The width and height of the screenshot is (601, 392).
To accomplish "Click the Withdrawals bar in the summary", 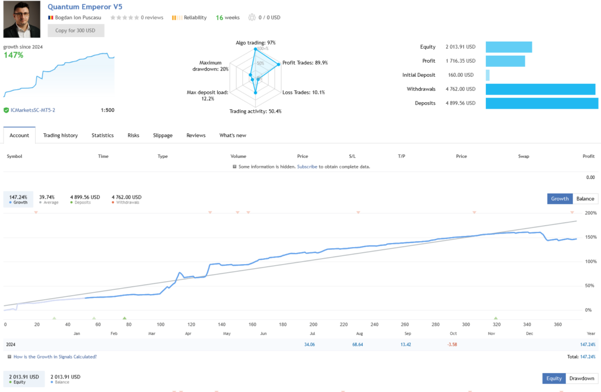I will pos(540,89).
